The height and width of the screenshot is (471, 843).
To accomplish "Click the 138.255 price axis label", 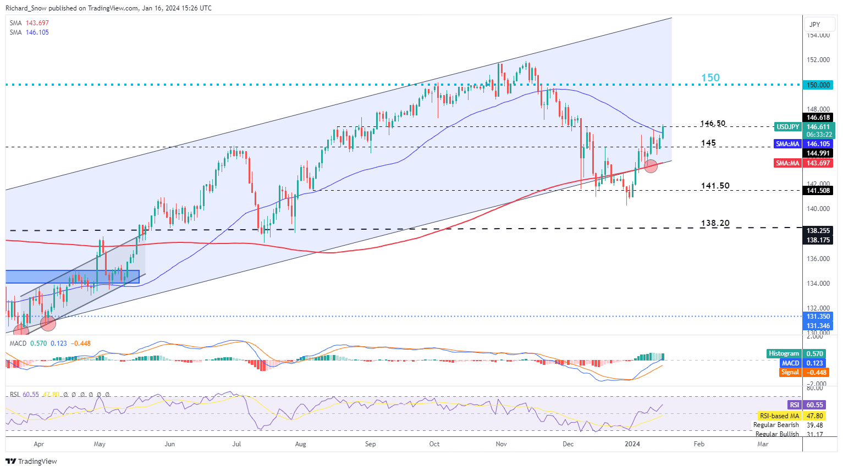I will click(x=818, y=231).
